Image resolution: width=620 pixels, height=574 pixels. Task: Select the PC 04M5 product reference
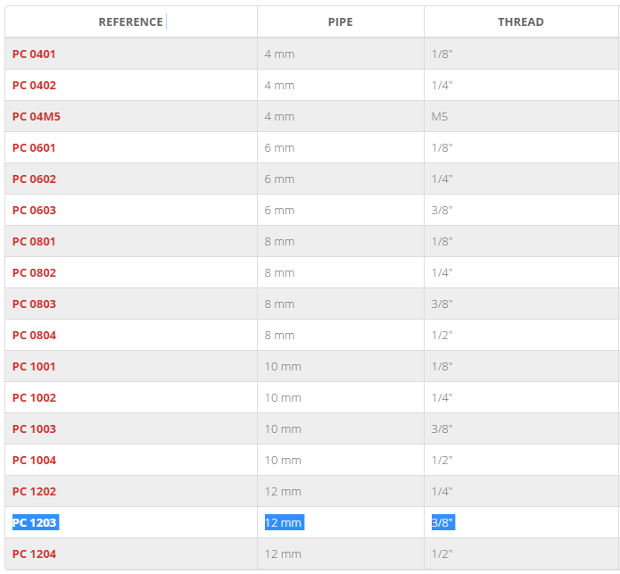[x=37, y=116]
